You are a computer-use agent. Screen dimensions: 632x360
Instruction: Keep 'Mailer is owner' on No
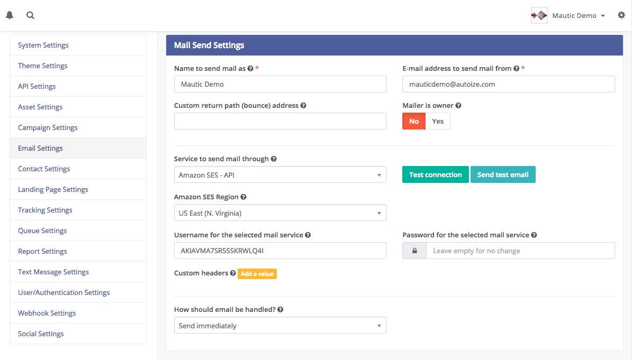point(413,121)
